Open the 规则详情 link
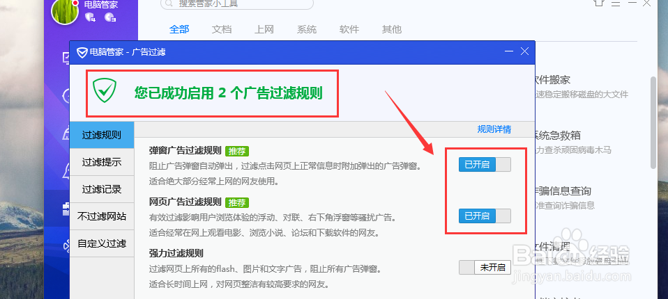 (494, 129)
